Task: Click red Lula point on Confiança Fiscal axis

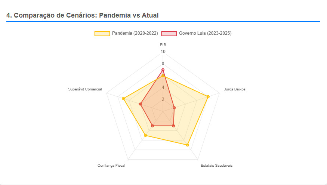Action: (x=152, y=126)
